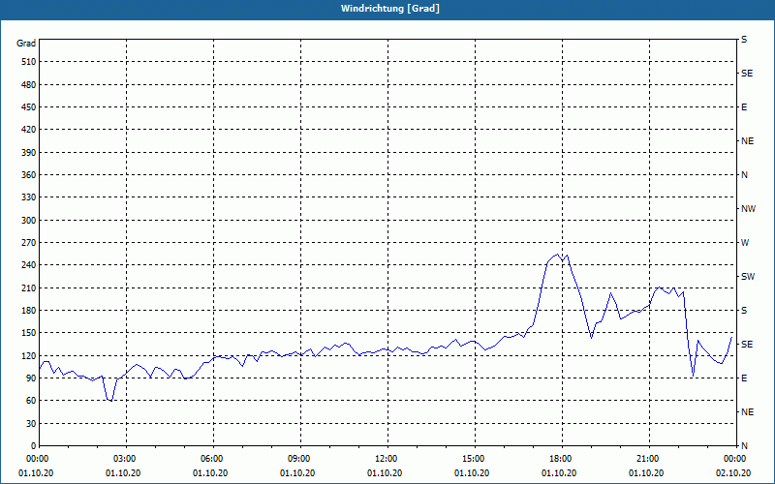The width and height of the screenshot is (775, 484).
Task: Click the 270 y-axis tick label
Action: (29, 243)
